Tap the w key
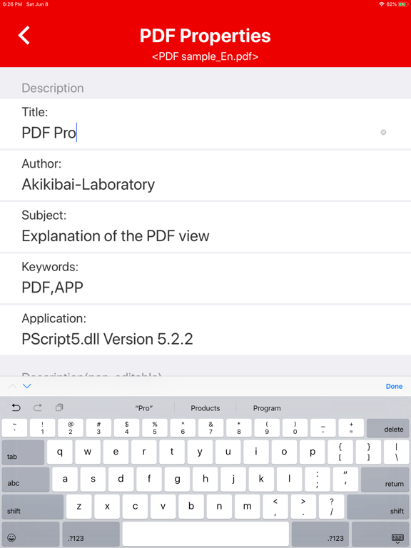The width and height of the screenshot is (411, 548). coord(88,452)
